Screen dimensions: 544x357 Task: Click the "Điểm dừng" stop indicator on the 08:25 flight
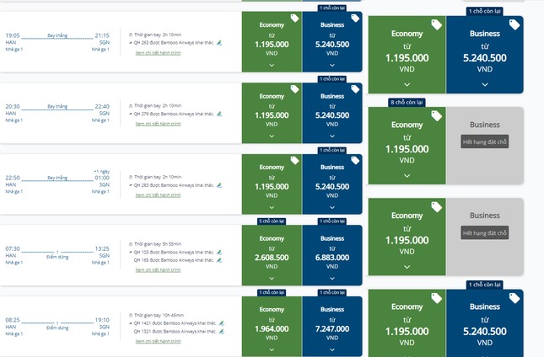57,328
